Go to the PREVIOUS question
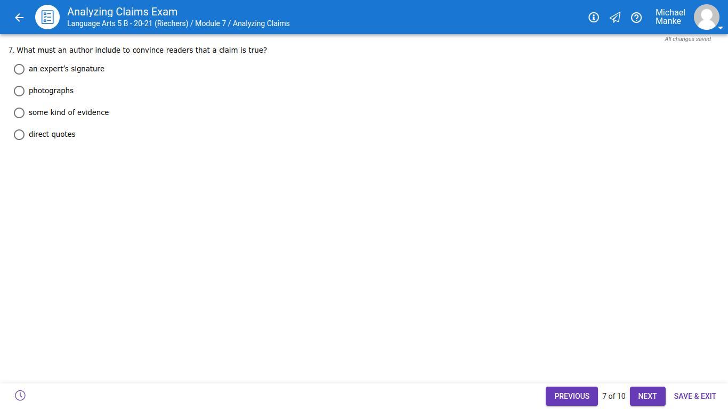 571,396
